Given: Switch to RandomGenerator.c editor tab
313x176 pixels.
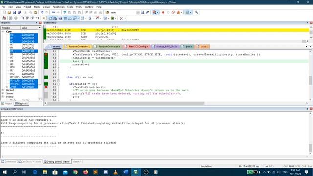Looking at the screenshot, I should coord(77,47).
